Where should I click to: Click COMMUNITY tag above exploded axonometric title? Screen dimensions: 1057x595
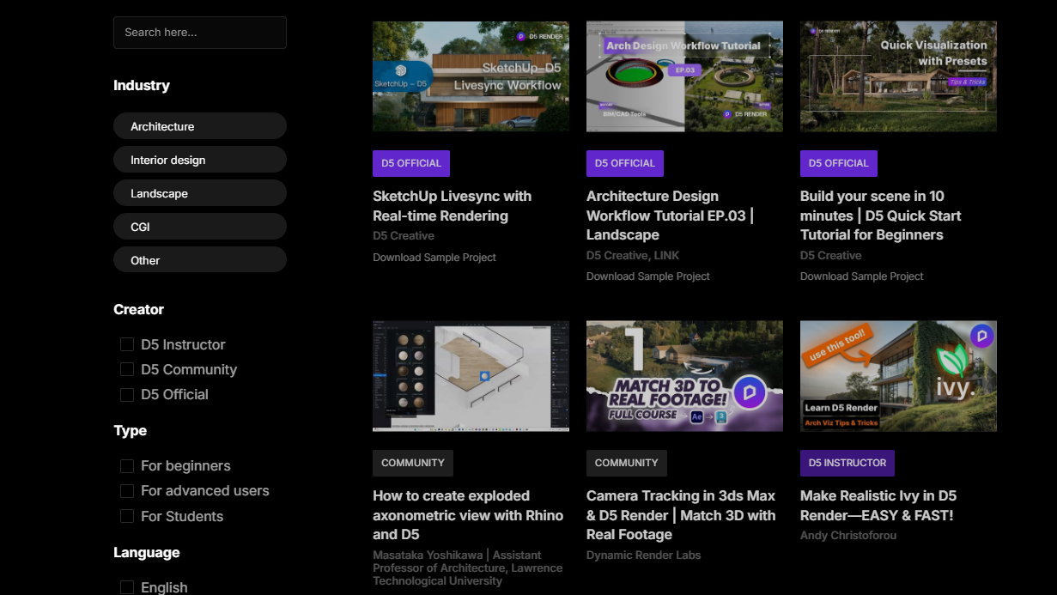click(x=413, y=463)
